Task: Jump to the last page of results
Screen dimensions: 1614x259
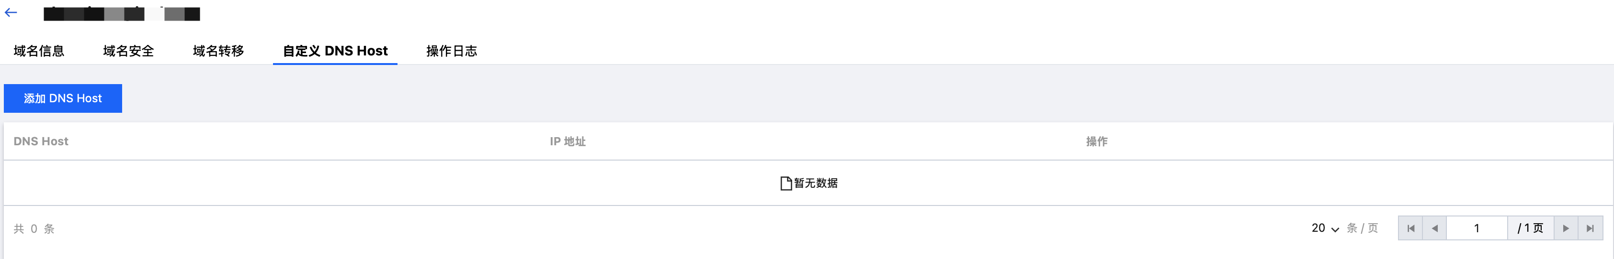Action: pyautogui.click(x=1590, y=228)
